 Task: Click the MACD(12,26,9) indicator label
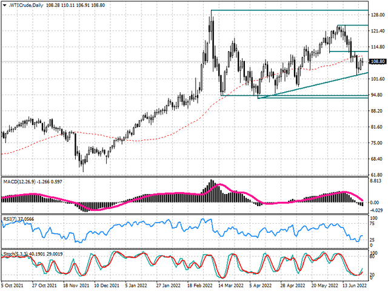(22, 182)
